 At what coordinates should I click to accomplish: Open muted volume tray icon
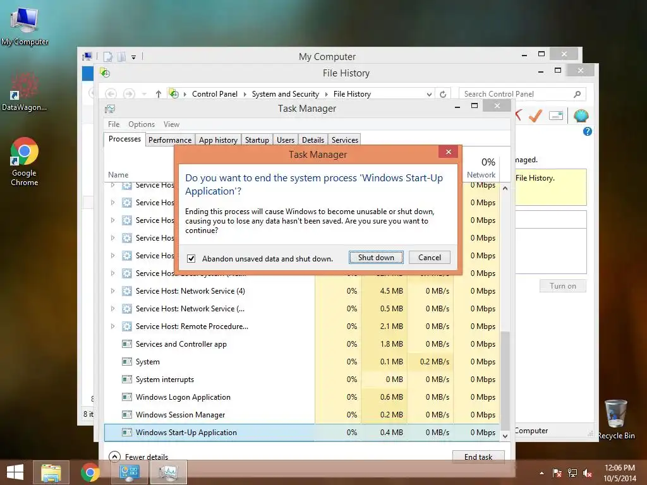tap(588, 473)
